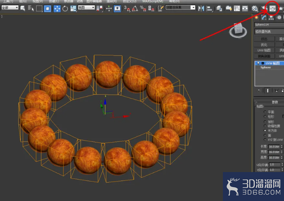
Task: Click the 挤出 modifier button
Action: pos(264,39)
